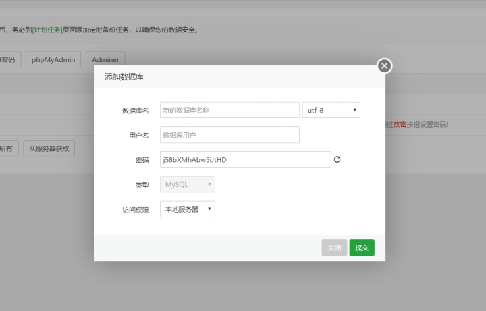Click the 密码 password input field

point(246,159)
